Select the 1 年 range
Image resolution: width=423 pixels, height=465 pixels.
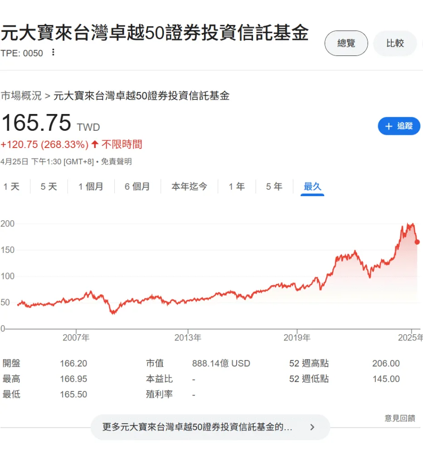(x=237, y=187)
